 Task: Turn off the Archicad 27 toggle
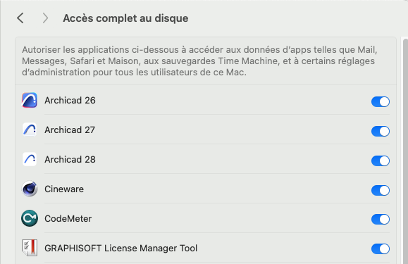pyautogui.click(x=381, y=131)
